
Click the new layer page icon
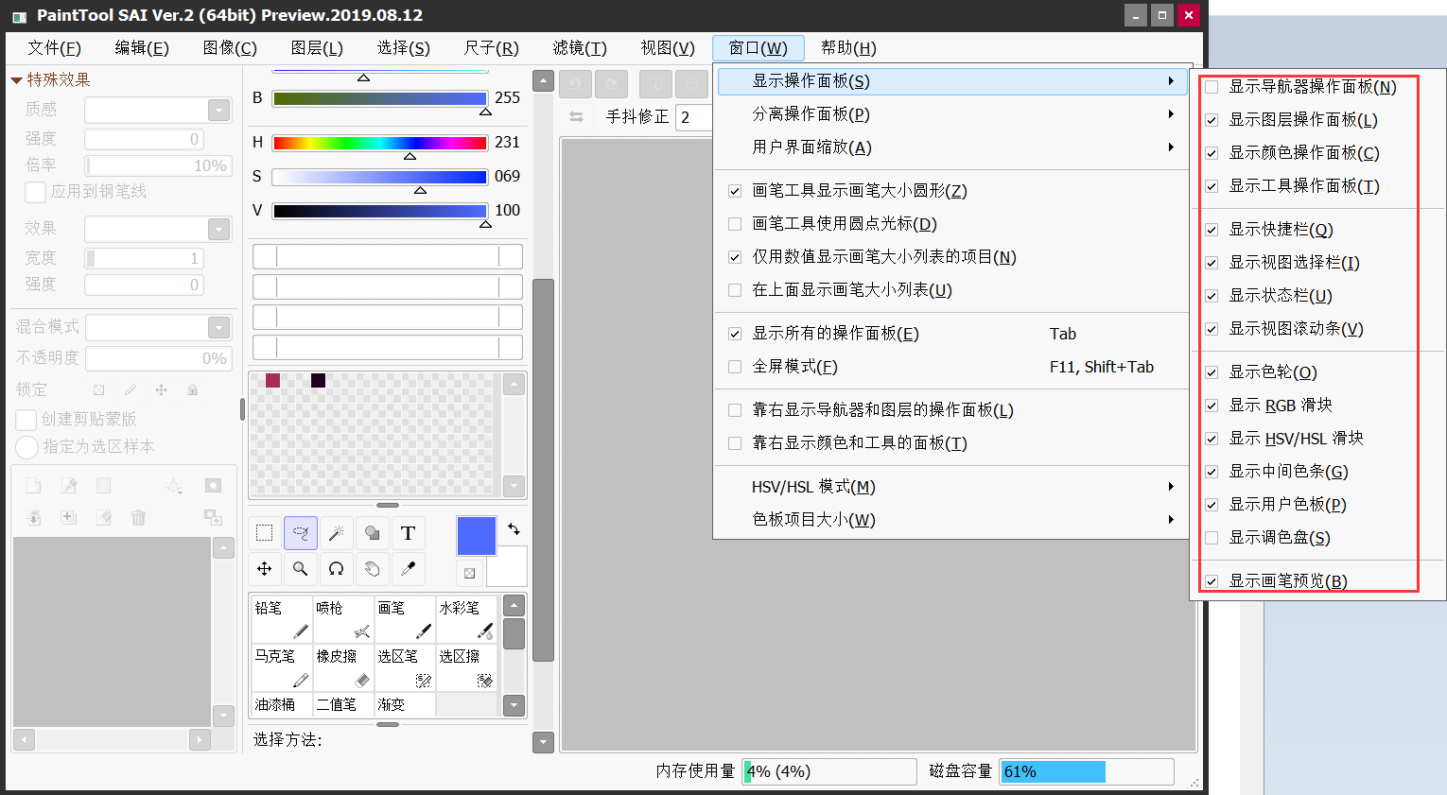point(33,485)
